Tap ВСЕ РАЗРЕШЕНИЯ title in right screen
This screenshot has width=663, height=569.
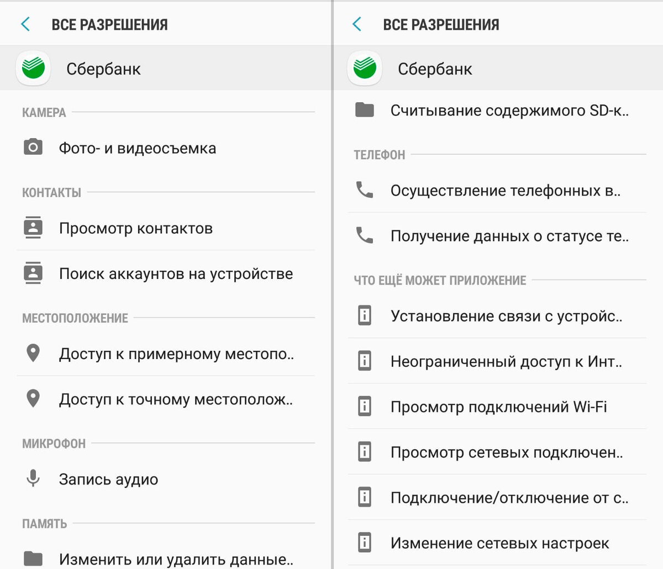pos(441,25)
